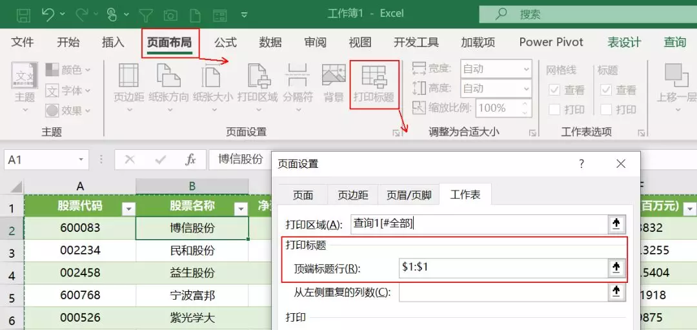Click the 缩放比例 scale stepper
Image resolution: width=697 pixels, height=330 pixels.
pos(526,108)
